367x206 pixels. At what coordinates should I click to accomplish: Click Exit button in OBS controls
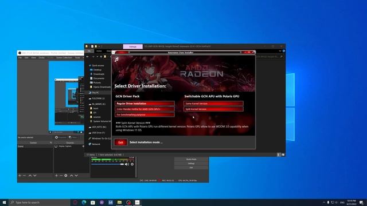(x=191, y=168)
